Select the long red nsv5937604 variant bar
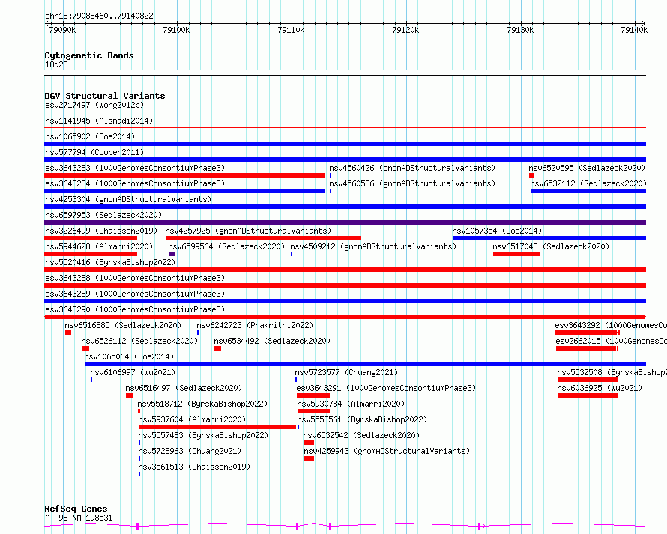This screenshot has width=667, height=534. click(217, 427)
